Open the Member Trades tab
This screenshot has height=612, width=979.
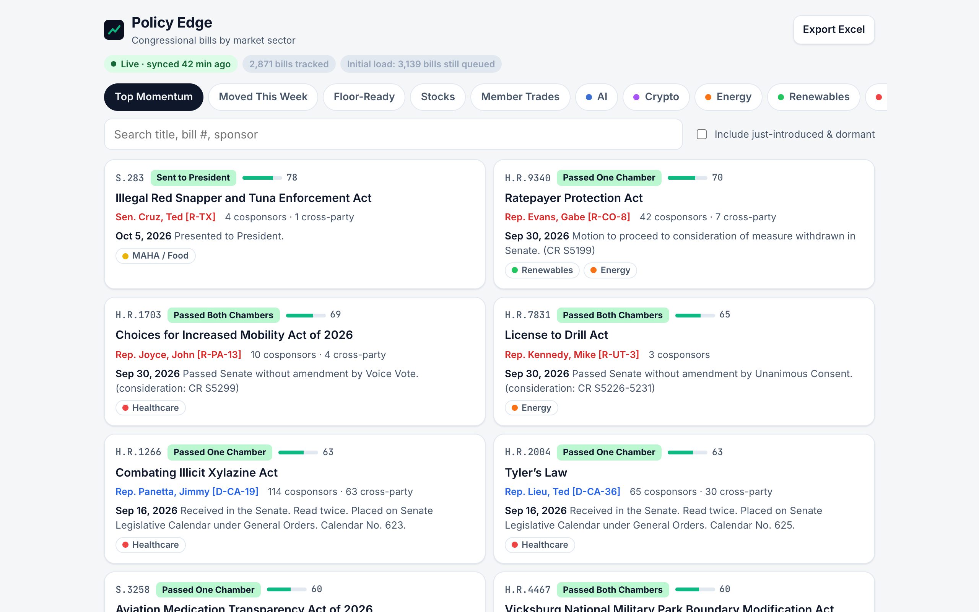tap(520, 97)
